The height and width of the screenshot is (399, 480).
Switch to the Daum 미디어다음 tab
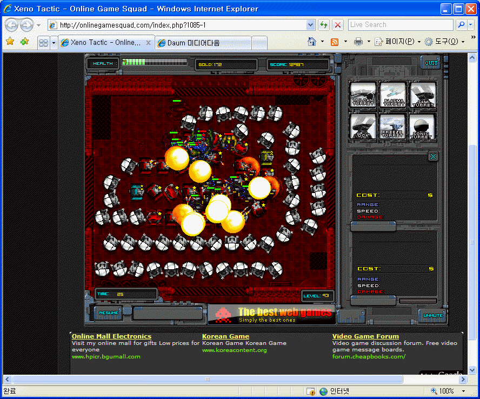pos(203,43)
